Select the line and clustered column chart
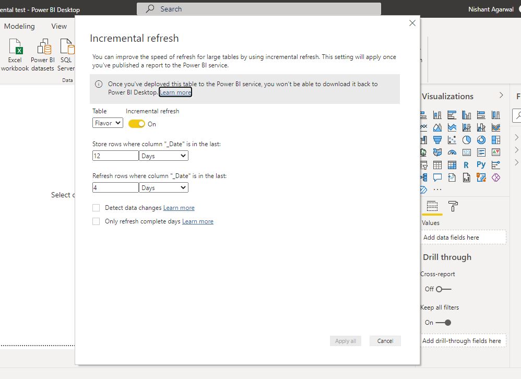521x379 pixels. (481, 127)
